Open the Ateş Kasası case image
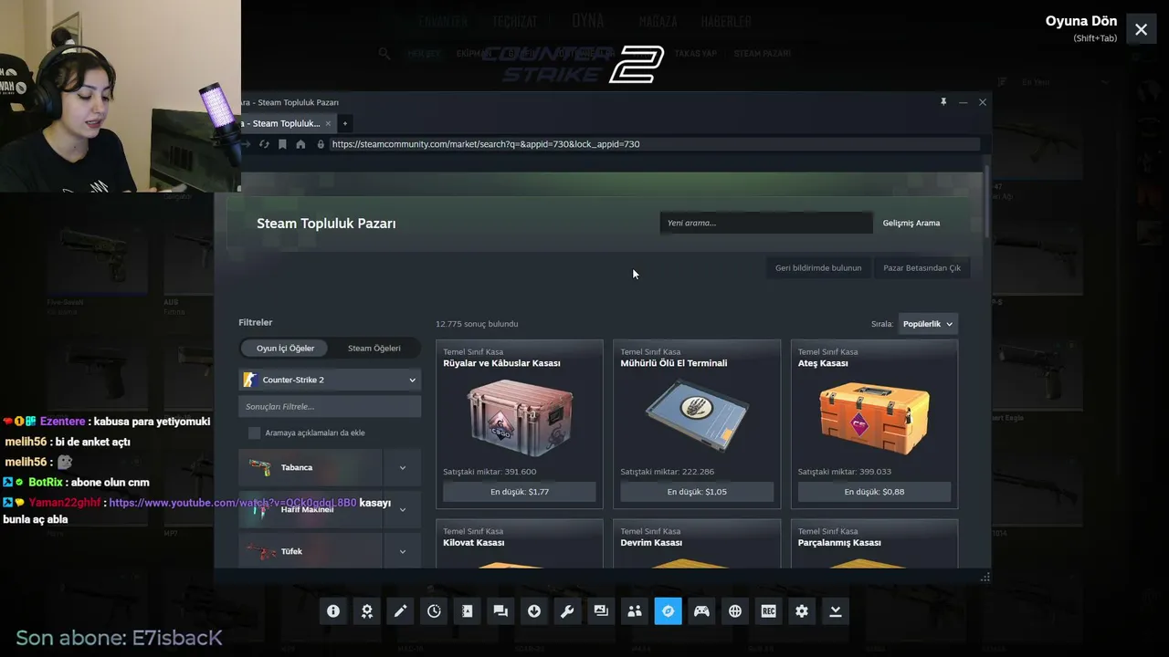 [874, 417]
